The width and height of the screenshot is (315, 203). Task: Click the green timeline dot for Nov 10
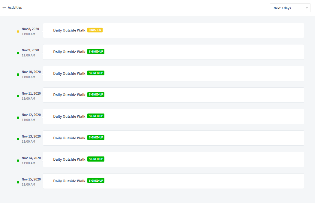pos(18,75)
